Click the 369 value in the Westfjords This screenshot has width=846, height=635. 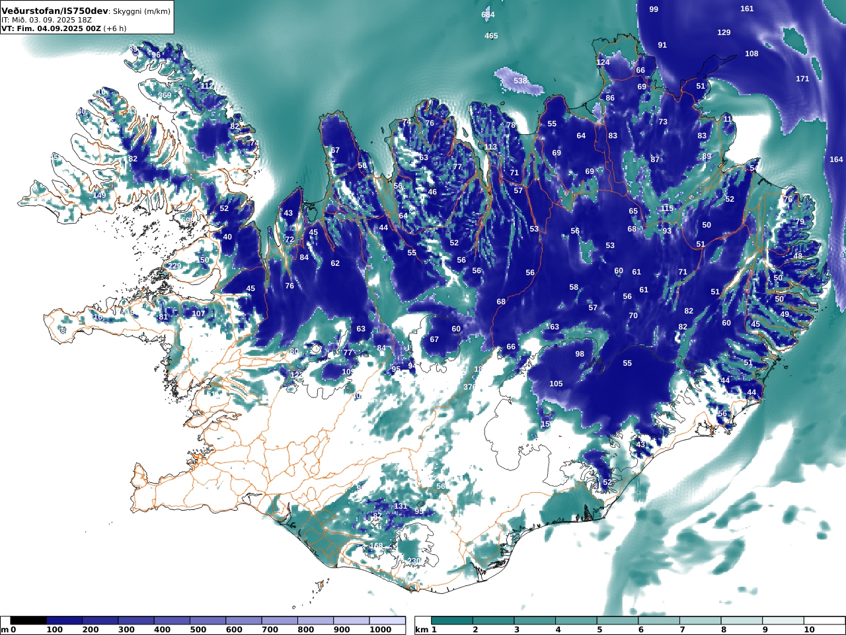point(165,95)
